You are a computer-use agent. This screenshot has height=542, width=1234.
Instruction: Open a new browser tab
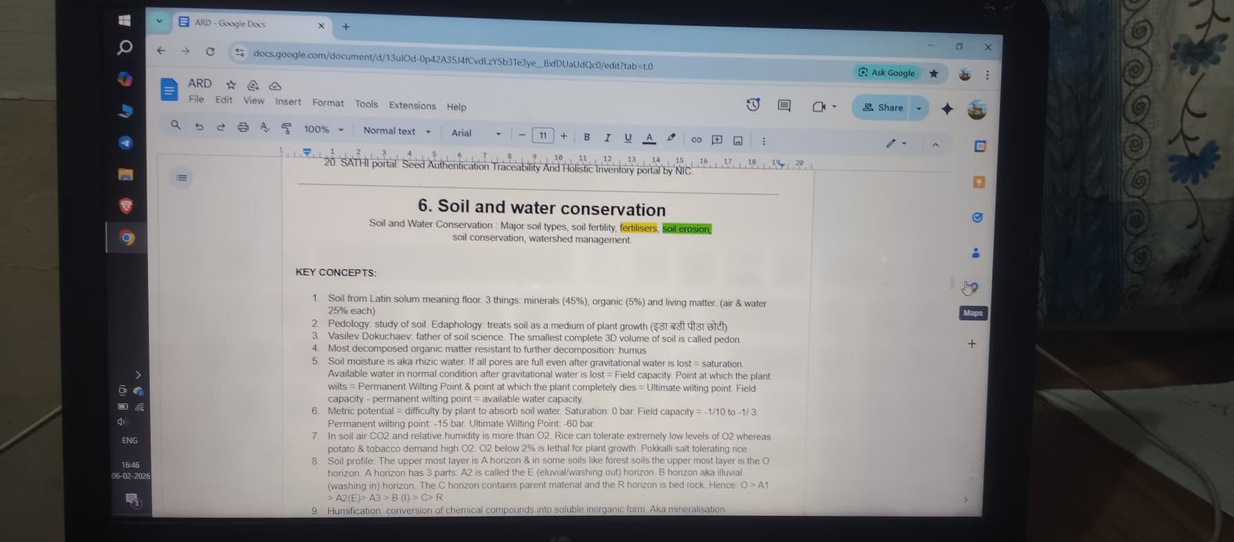coord(346,26)
